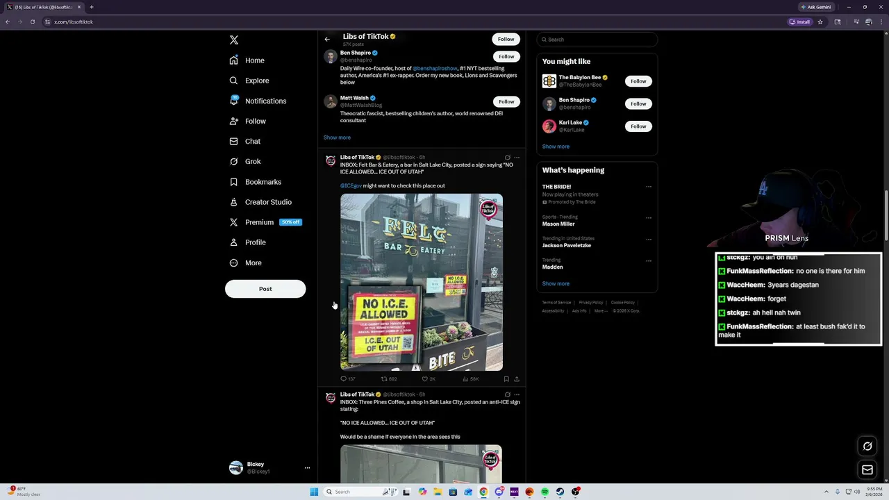The image size is (889, 500).
Task: Like the Felt Bar post
Action: (429, 379)
